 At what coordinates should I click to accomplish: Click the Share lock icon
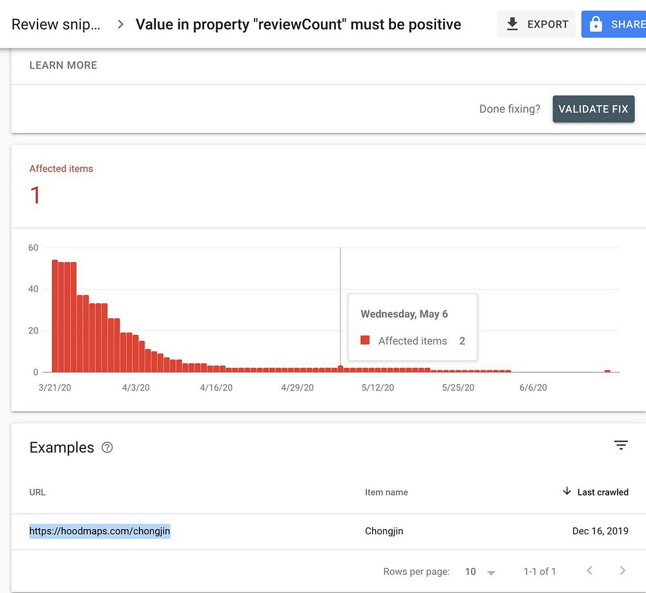point(596,25)
